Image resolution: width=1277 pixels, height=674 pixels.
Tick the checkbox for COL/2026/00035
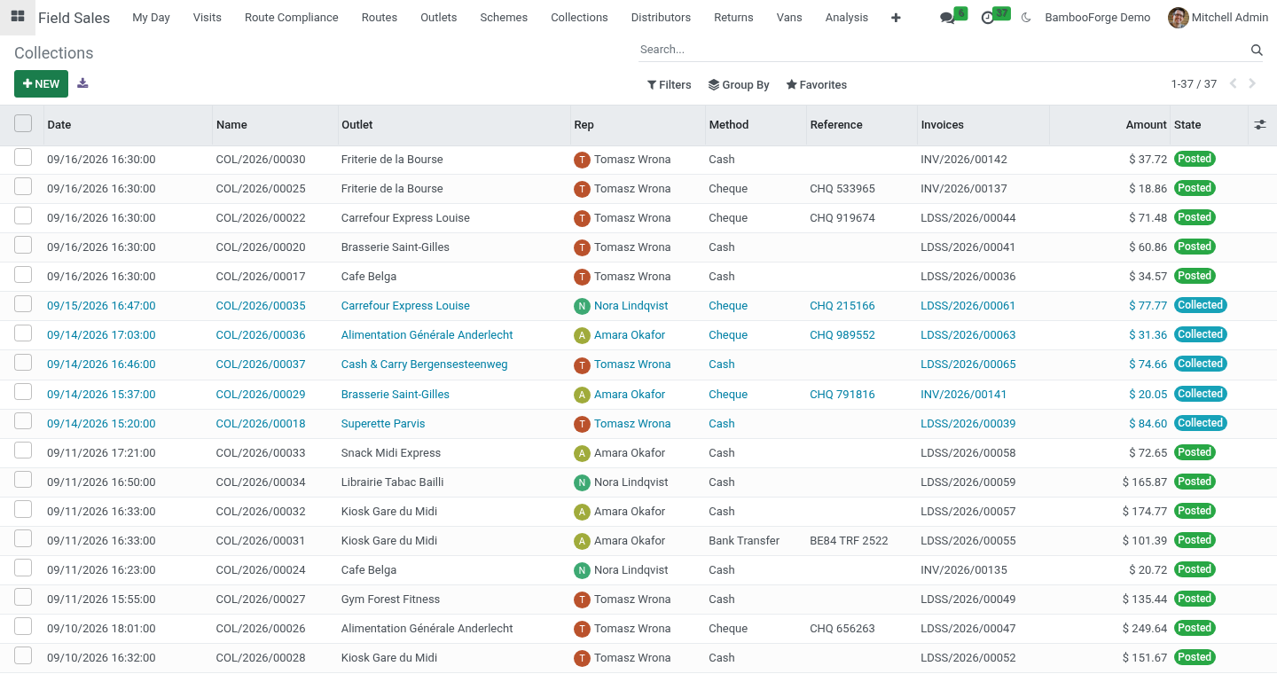pos(23,304)
